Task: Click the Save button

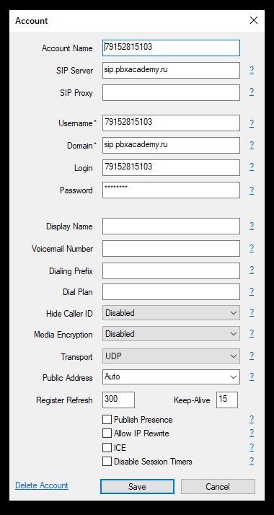Action: click(x=137, y=486)
